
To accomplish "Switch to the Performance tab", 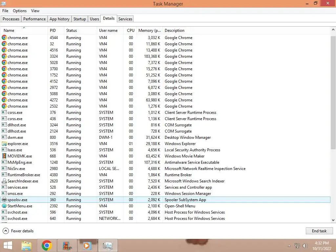I will click(x=34, y=19).
